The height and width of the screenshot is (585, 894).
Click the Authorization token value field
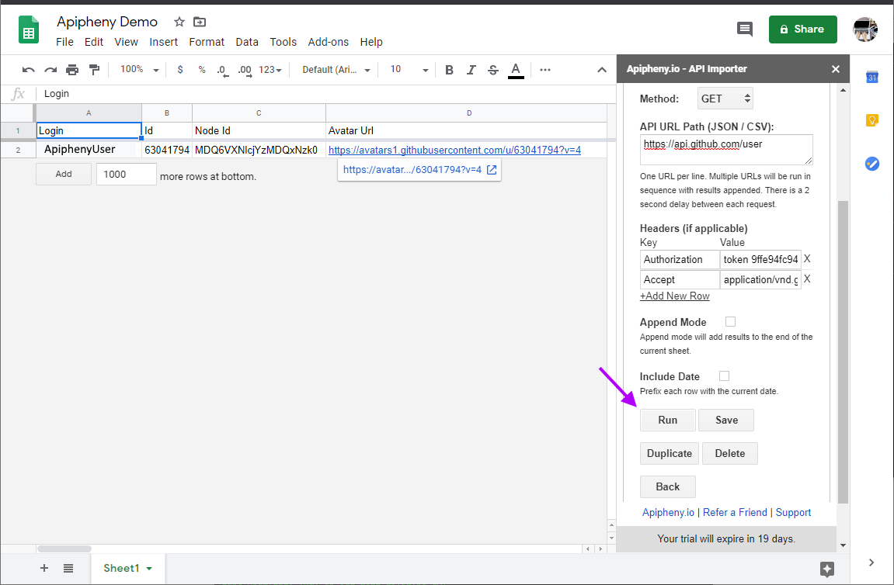760,259
